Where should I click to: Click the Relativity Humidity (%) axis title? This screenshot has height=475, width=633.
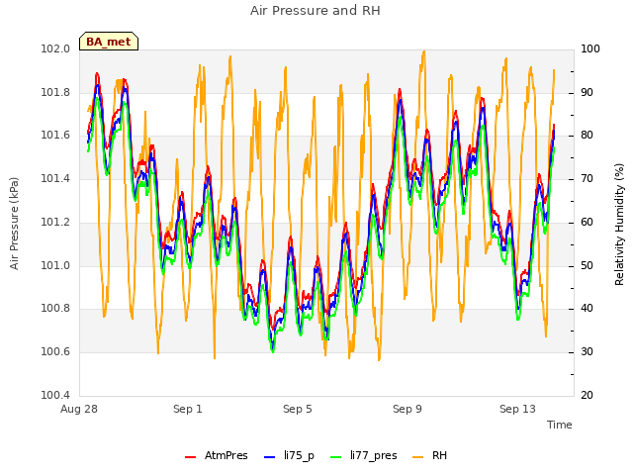(x=619, y=225)
